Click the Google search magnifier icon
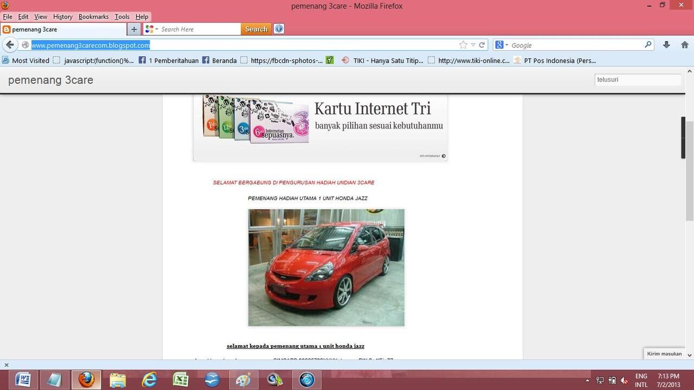This screenshot has height=390, width=694. click(648, 45)
